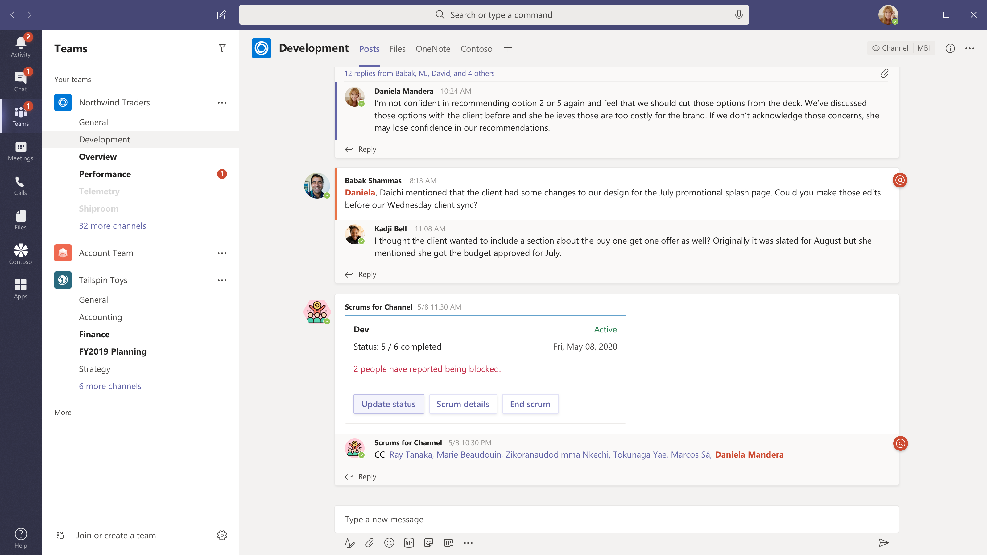The image size is (987, 555).
Task: Open the OneNote tab
Action: click(x=433, y=49)
